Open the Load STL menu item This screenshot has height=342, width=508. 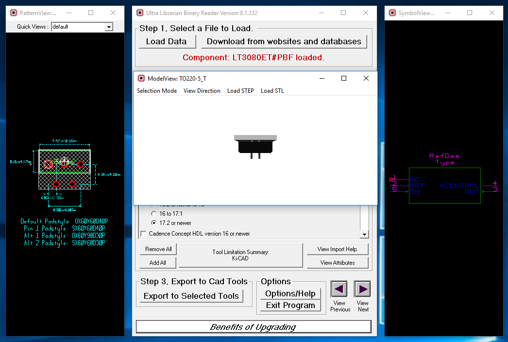pyautogui.click(x=272, y=91)
